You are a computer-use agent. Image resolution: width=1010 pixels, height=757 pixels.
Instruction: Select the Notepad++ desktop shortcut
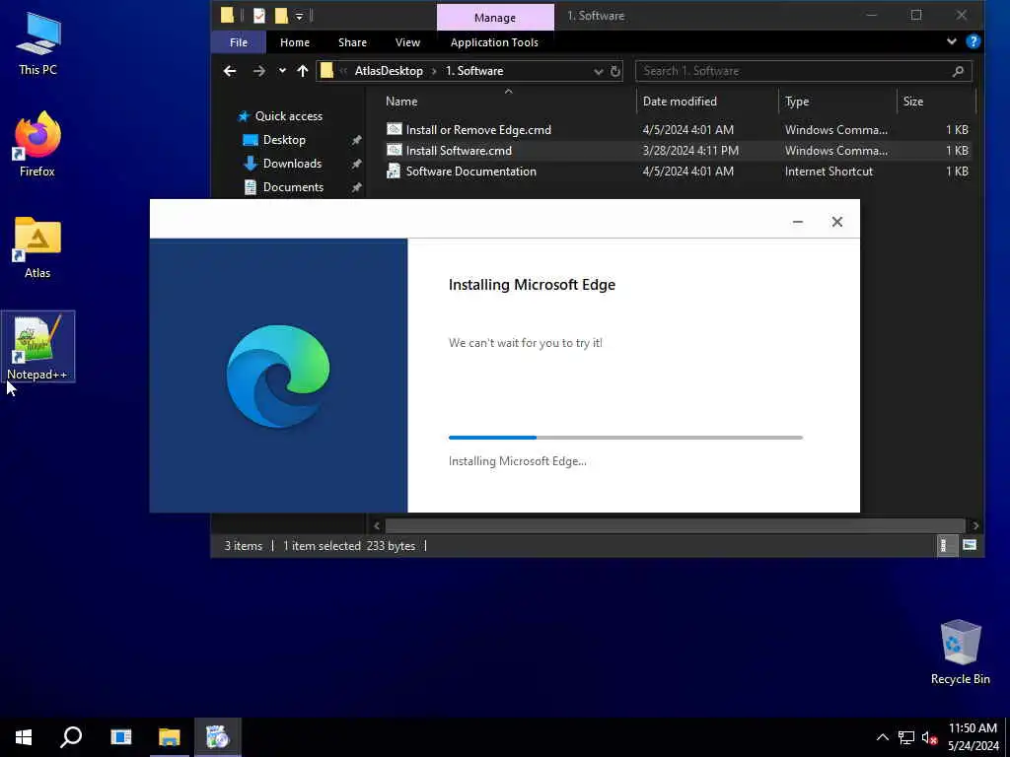coord(37,346)
